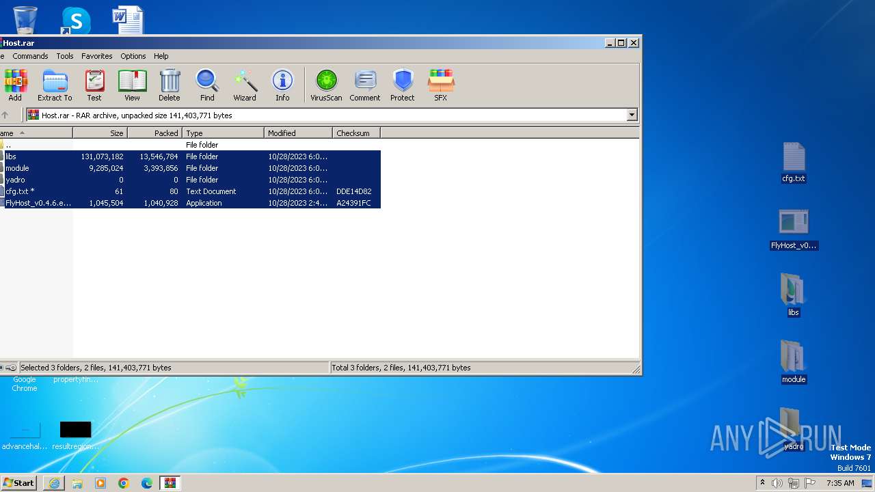This screenshot has width=875, height=492.
Task: Open the Recycle Bin desktop icon
Action: pyautogui.click(x=25, y=19)
